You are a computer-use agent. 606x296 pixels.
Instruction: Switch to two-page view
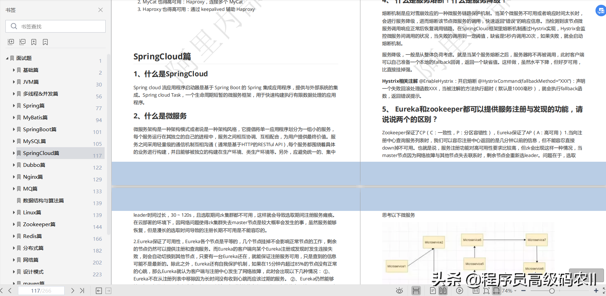pos(443,291)
